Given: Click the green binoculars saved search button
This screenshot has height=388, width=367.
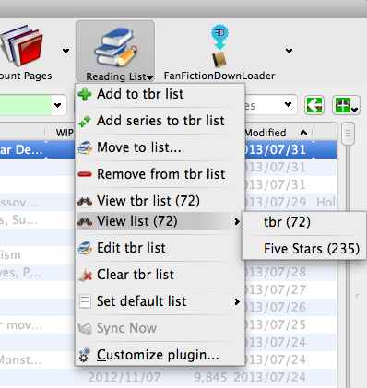Looking at the screenshot, I should tap(346, 105).
